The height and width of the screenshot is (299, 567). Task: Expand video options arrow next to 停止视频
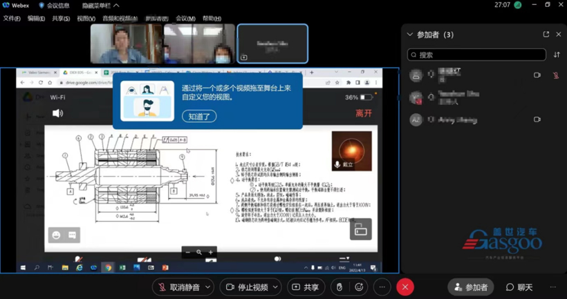tap(275, 287)
